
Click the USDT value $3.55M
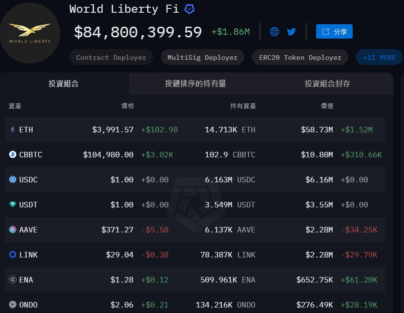(x=319, y=204)
